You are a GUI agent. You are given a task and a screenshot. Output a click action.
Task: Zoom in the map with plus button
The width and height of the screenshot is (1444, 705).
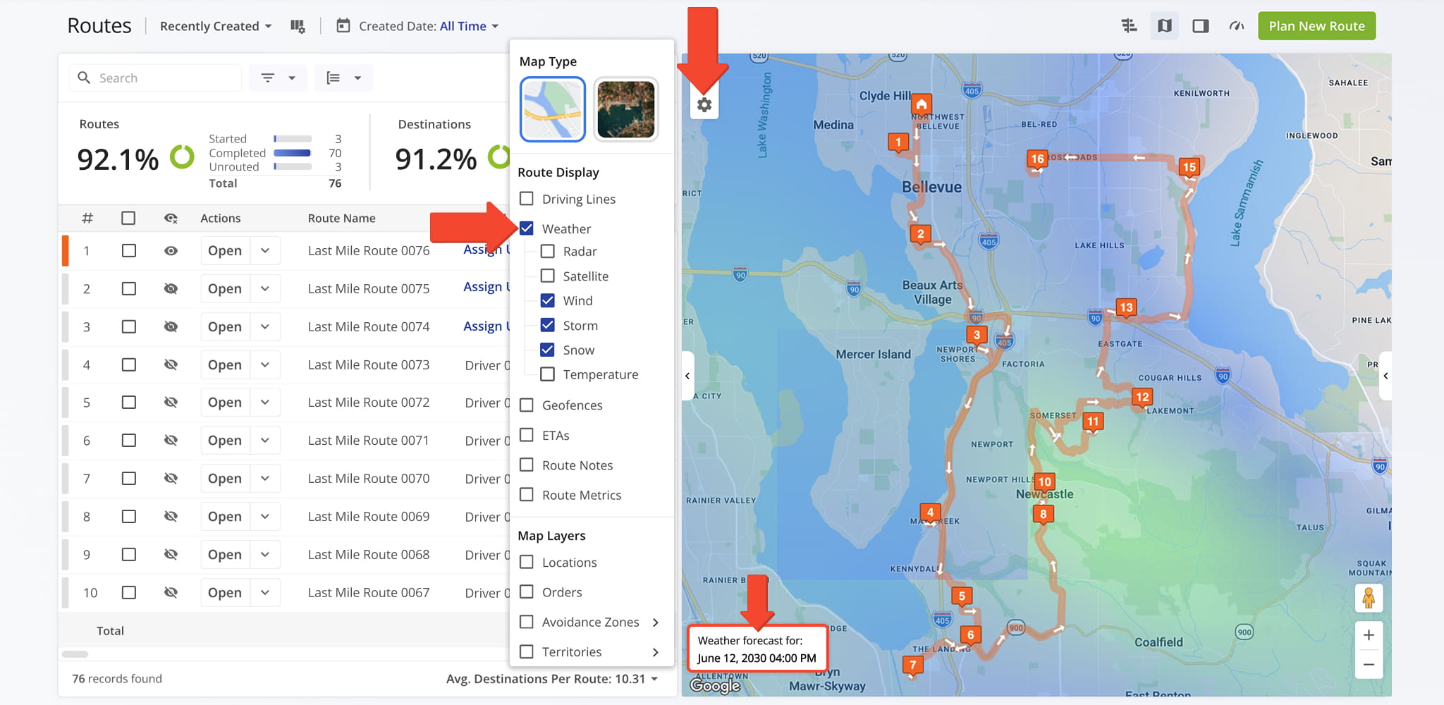coord(1369,635)
